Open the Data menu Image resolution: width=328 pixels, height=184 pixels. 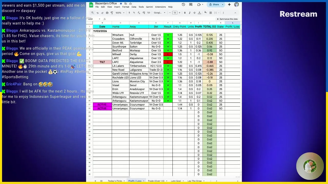(134, 7)
